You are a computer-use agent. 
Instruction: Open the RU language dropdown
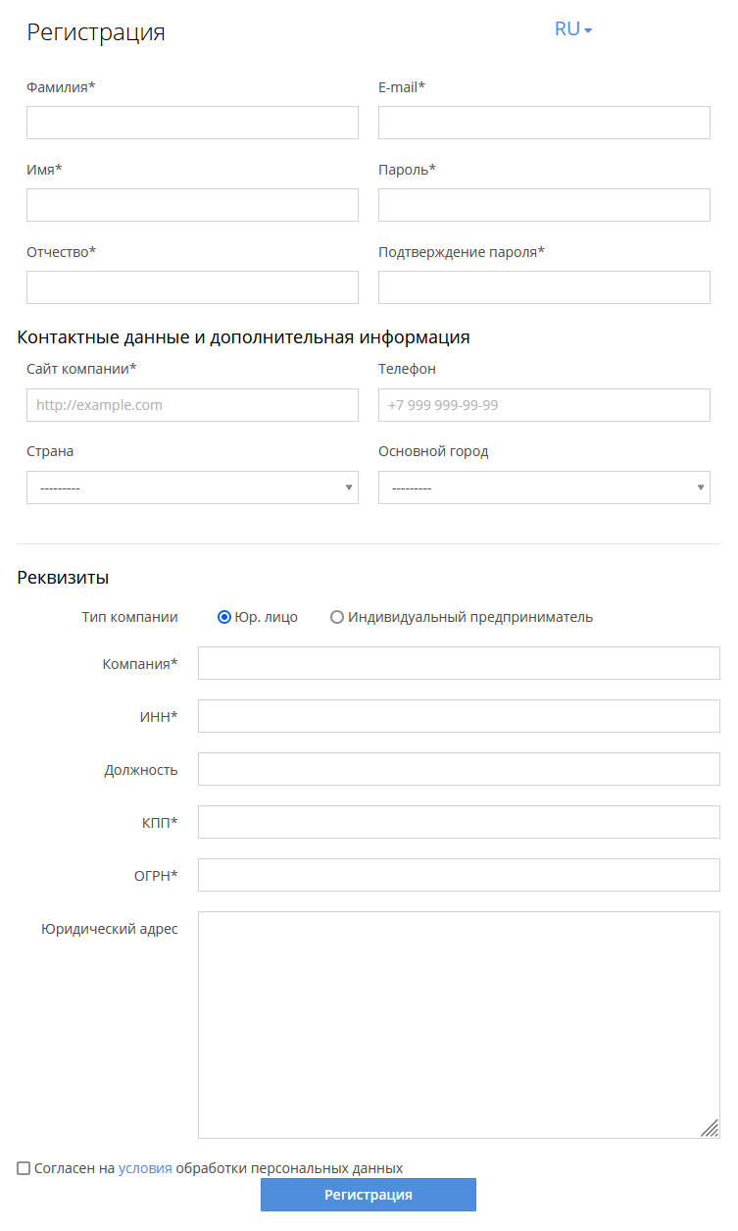pos(573,29)
